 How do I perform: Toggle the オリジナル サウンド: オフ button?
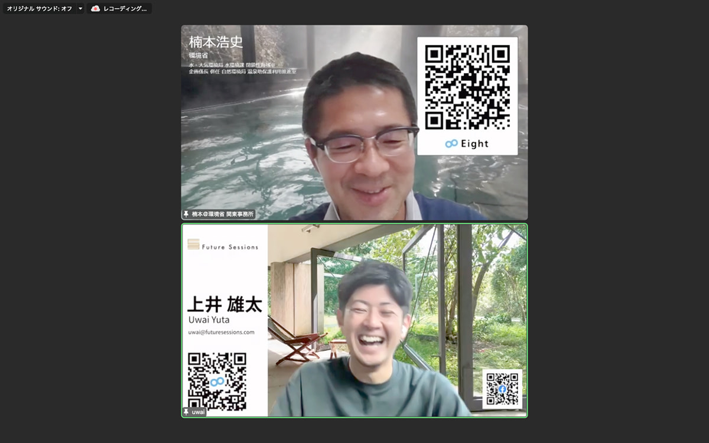(39, 8)
